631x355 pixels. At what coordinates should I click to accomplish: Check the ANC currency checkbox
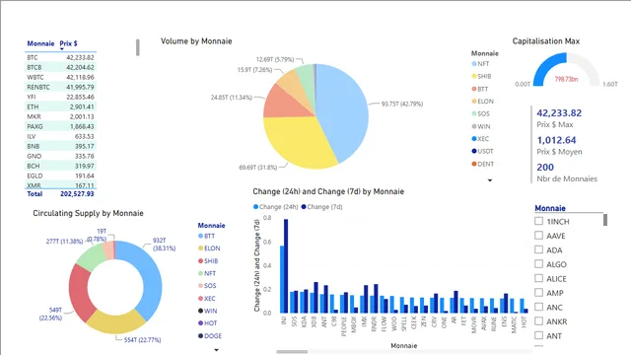point(539,307)
